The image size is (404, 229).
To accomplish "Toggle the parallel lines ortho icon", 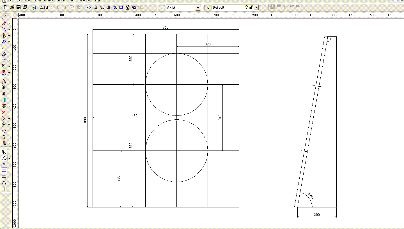I will (4, 170).
